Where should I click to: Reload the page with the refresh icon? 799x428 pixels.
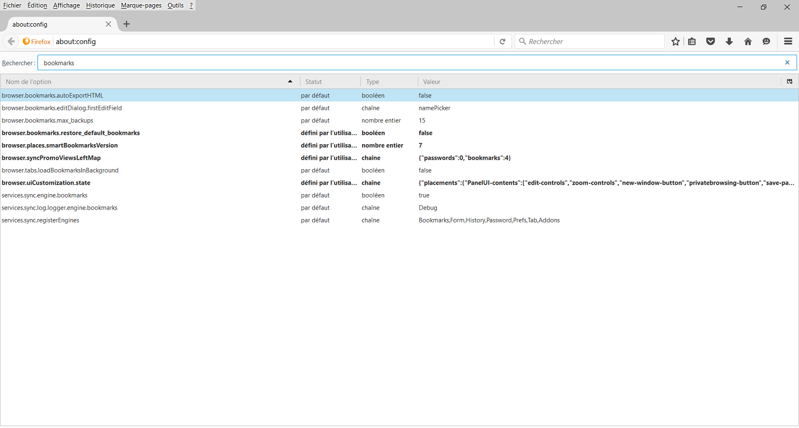pyautogui.click(x=502, y=42)
